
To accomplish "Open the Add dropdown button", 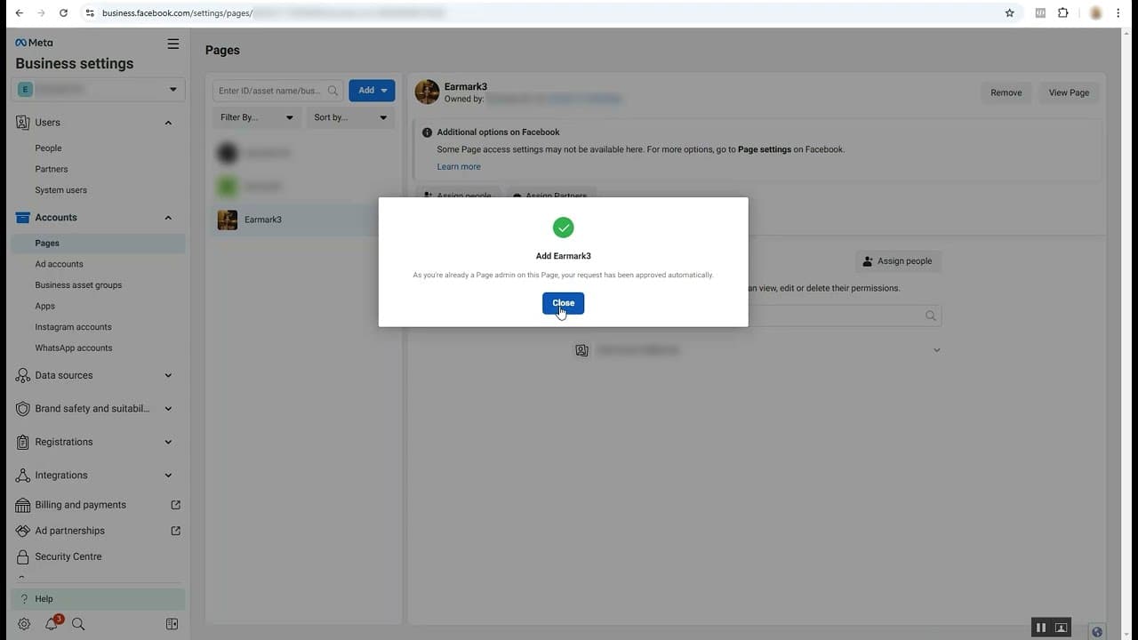I will pos(372,91).
